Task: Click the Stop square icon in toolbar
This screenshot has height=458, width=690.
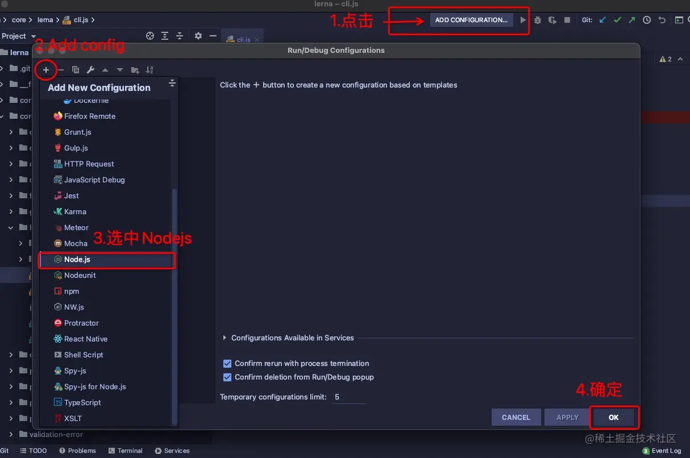Action: click(567, 20)
